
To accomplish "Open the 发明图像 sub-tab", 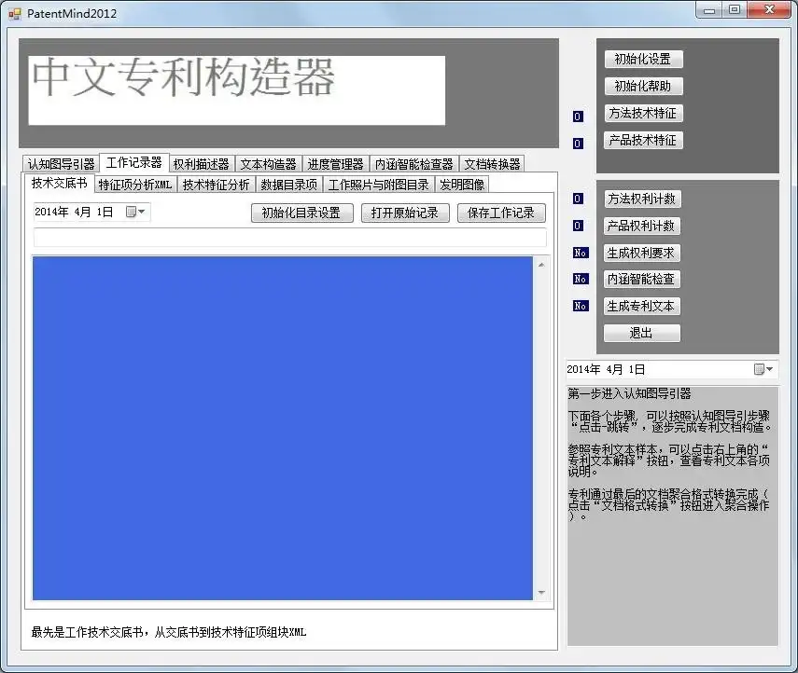I will 462,185.
